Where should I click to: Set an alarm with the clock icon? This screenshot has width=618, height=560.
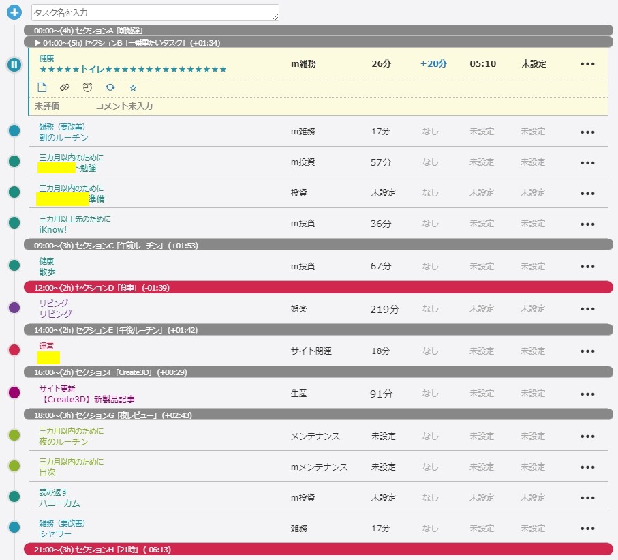coord(87,87)
